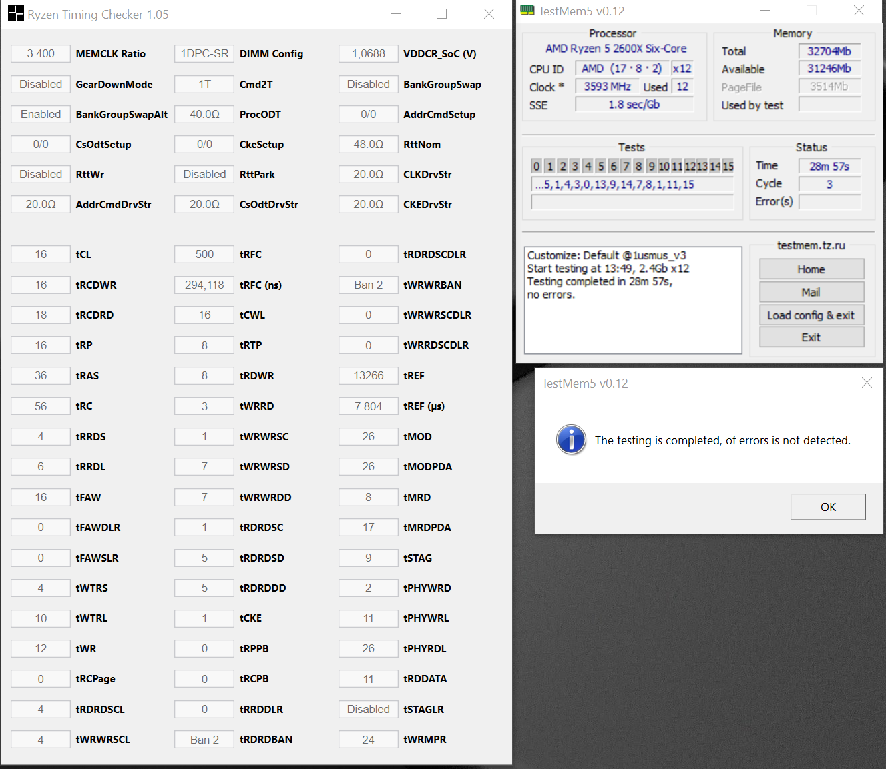Click the tRFC value 500 field

coord(204,255)
